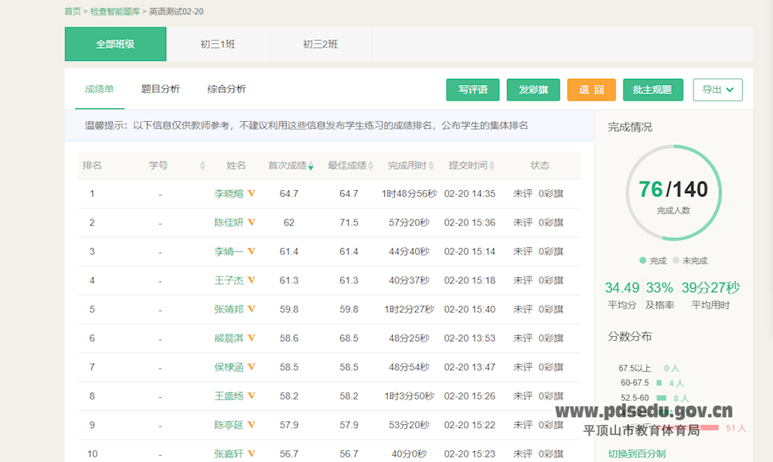Click the V badge in the rank 3 row
The image size is (773, 462).
(251, 251)
